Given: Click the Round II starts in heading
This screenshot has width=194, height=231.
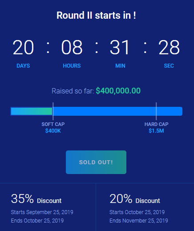Looking at the screenshot, I should pyautogui.click(x=96, y=15).
